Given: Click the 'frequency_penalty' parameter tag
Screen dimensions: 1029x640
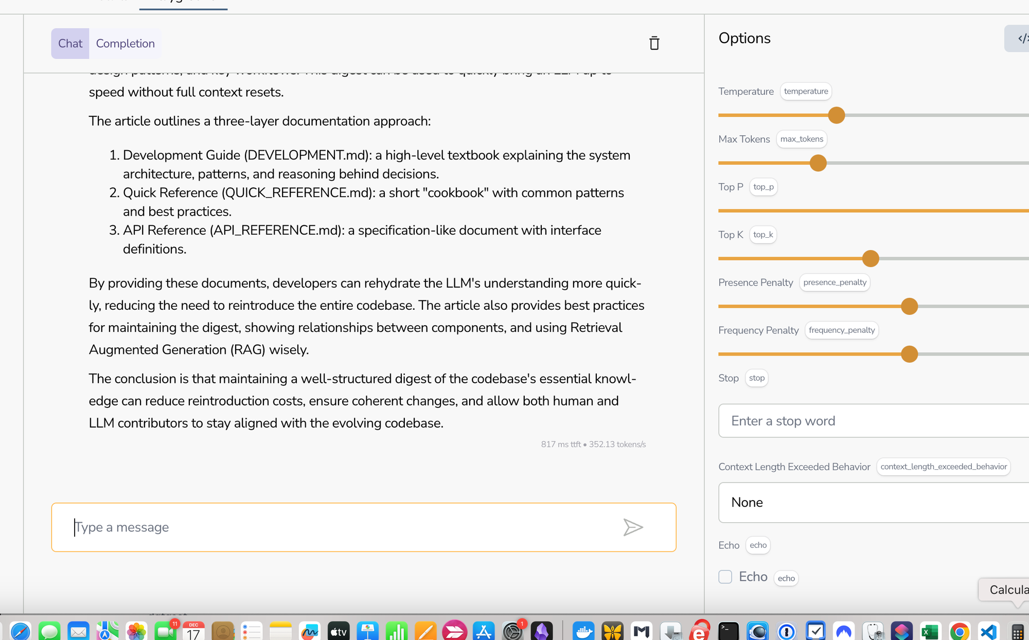Looking at the screenshot, I should pos(842,330).
